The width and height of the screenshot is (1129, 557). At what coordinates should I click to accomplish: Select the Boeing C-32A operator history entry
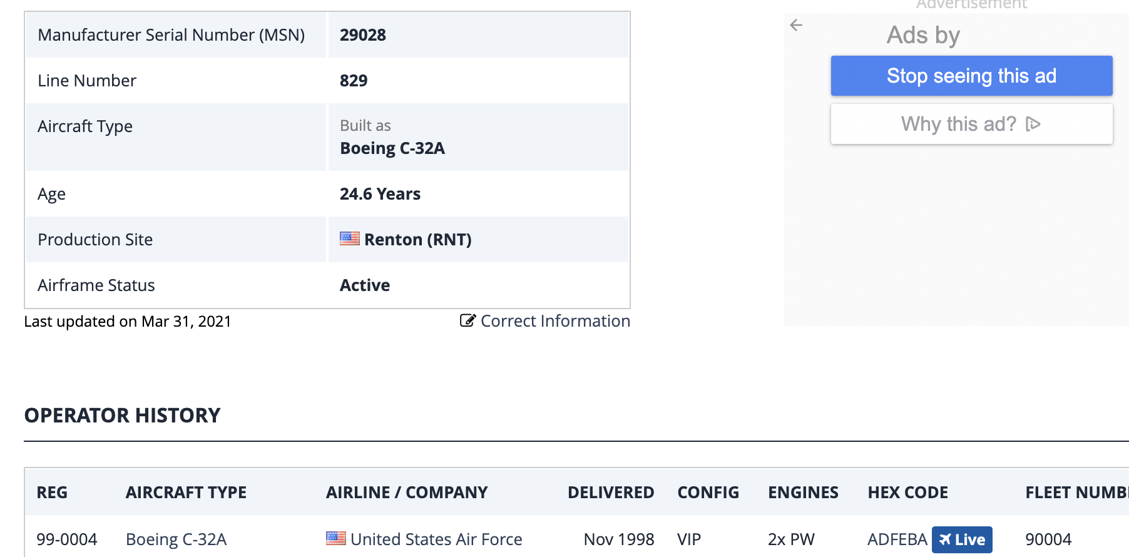(x=176, y=539)
